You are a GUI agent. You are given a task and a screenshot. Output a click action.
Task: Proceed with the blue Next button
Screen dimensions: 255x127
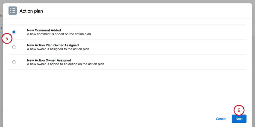click(x=239, y=119)
